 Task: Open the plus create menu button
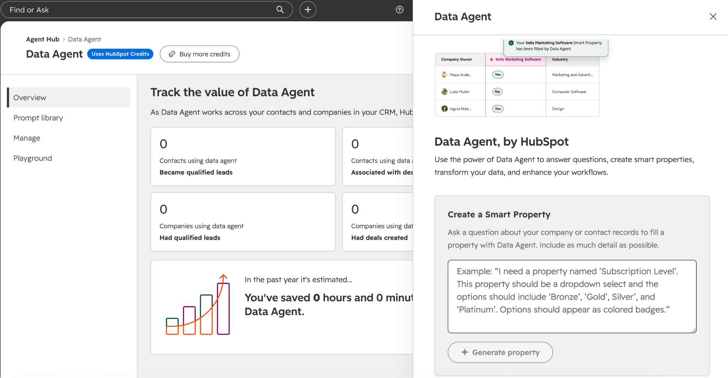[308, 10]
